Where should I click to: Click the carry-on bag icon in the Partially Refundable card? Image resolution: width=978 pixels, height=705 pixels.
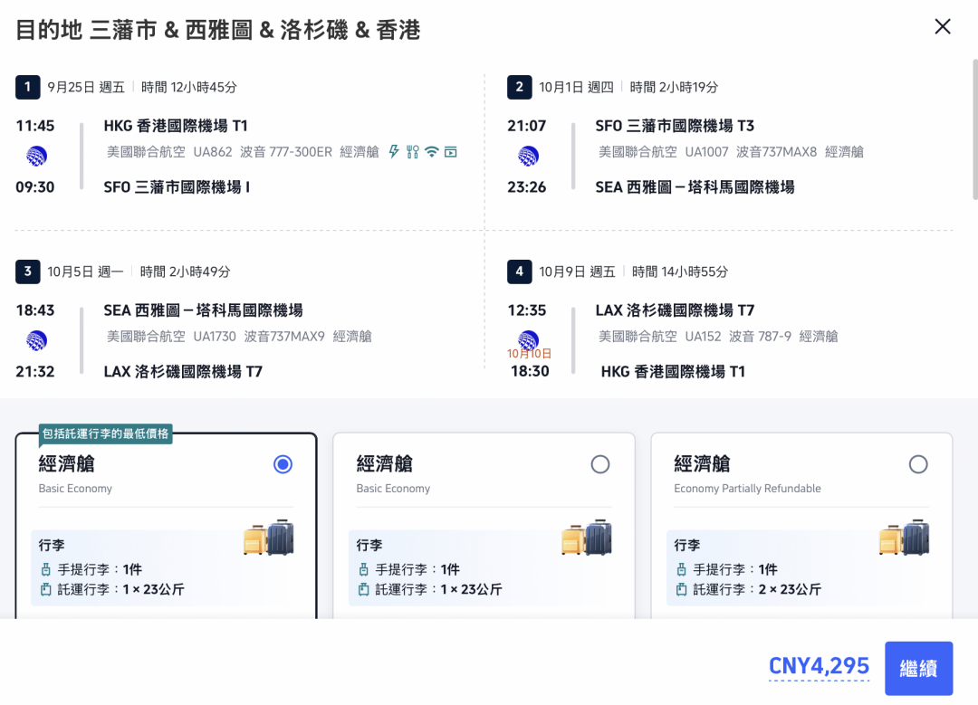(x=681, y=569)
